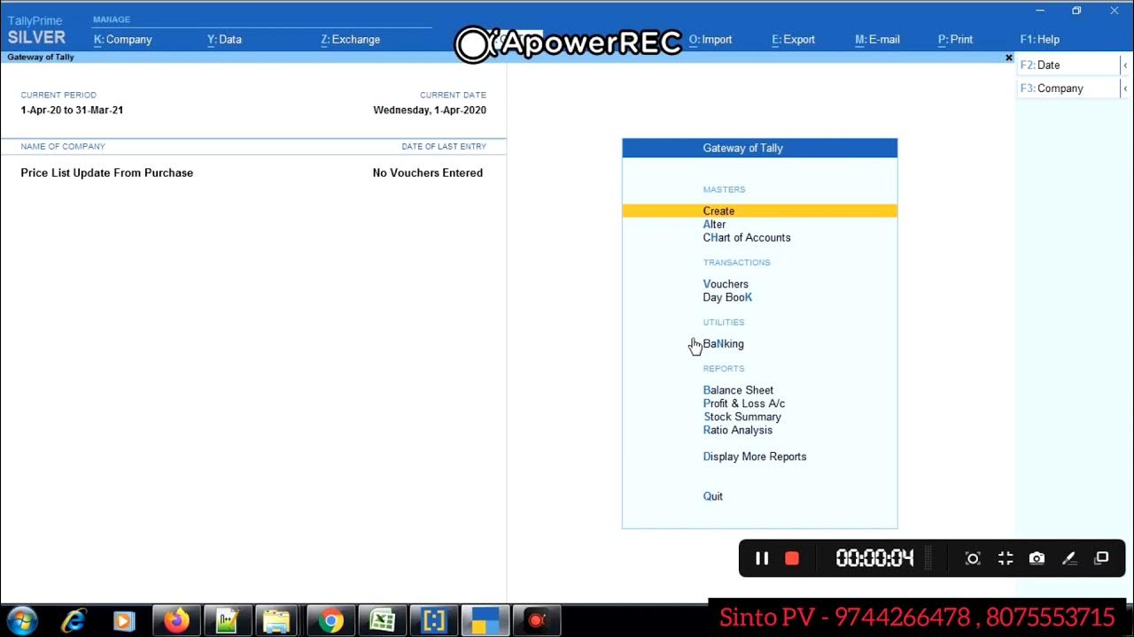Pause the ApowerREC recording
Screen dimensions: 1134x637
pyautogui.click(x=762, y=558)
